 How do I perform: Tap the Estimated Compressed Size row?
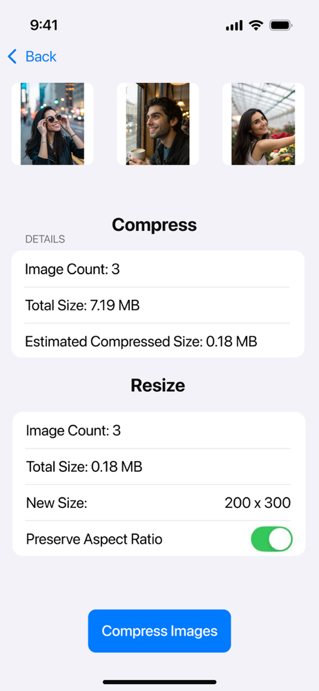[157, 341]
